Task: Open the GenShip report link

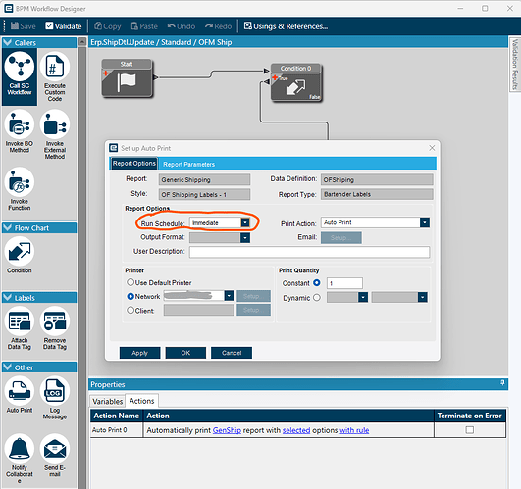Action: click(227, 430)
